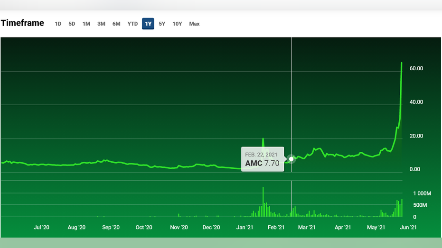442x248 pixels.
Task: Switch chart to YTD view
Action: tap(132, 24)
